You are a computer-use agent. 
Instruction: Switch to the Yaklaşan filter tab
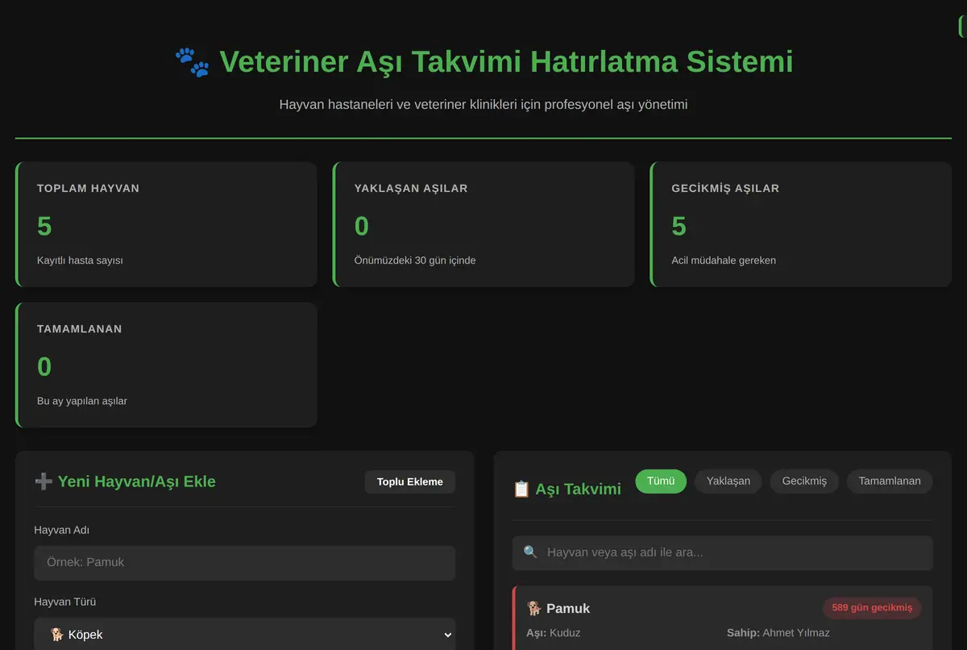click(728, 481)
